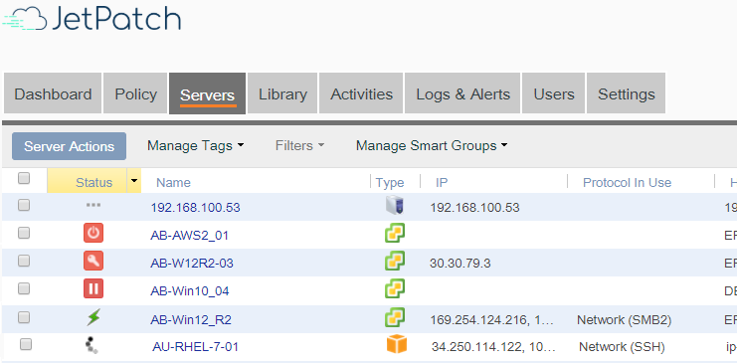The height and width of the screenshot is (363, 737).
Task: Select the checkbox for AU-RHEL-7-01
Action: (26, 345)
